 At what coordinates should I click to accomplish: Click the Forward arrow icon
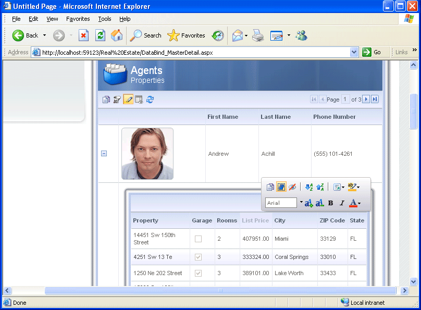(x=58, y=35)
